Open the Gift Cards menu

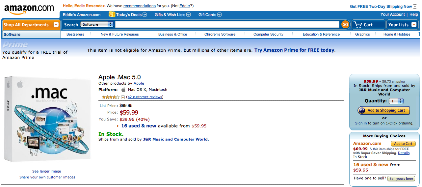coord(210,14)
